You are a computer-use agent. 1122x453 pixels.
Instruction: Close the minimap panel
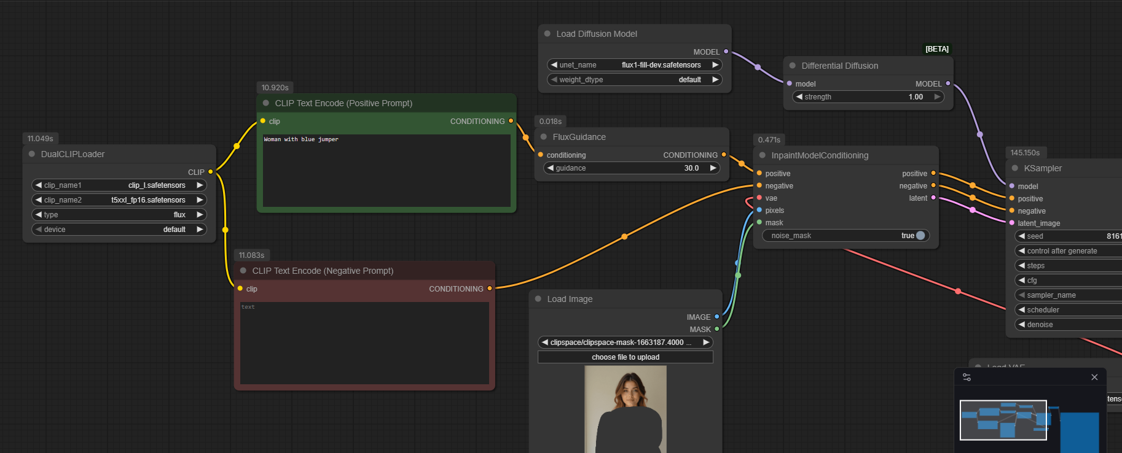click(x=1094, y=377)
